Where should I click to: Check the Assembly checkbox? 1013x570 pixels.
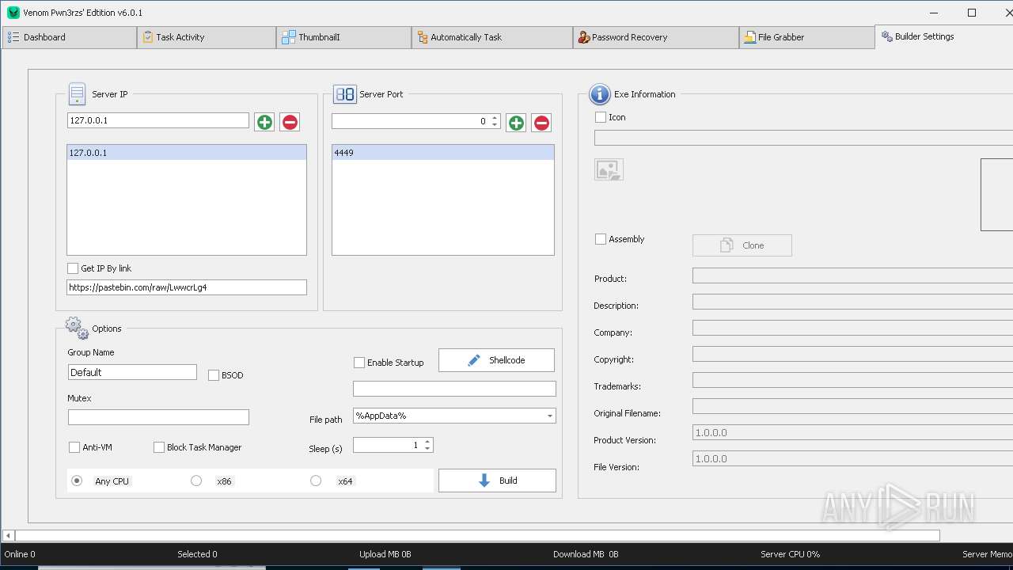[x=601, y=239]
